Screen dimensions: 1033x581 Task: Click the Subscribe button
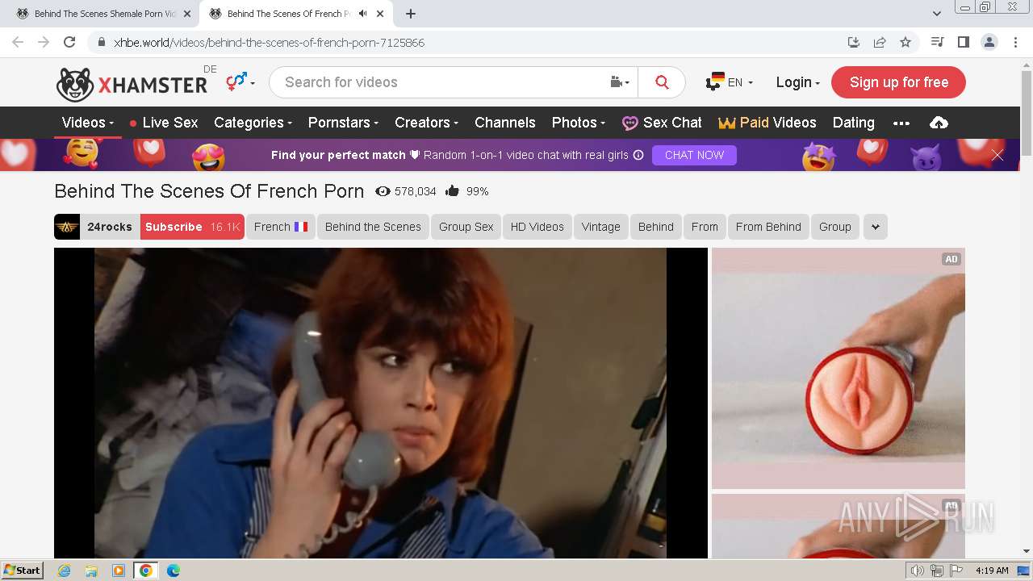193,227
